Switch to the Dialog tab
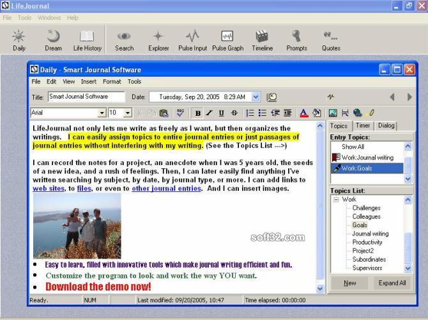Image resolution: width=428 pixels, height=320 pixels. pos(386,125)
